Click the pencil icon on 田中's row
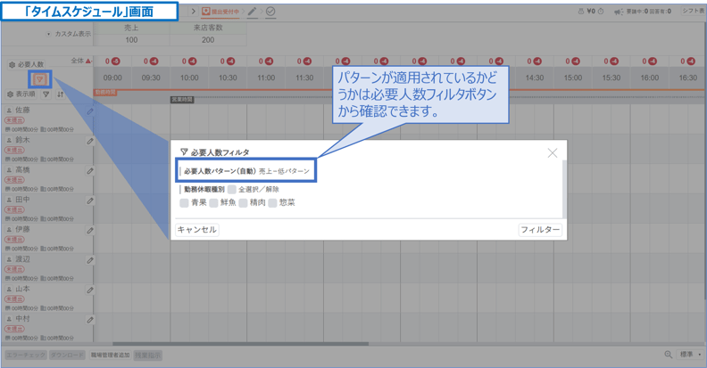Image resolution: width=707 pixels, height=368 pixels. (90, 201)
